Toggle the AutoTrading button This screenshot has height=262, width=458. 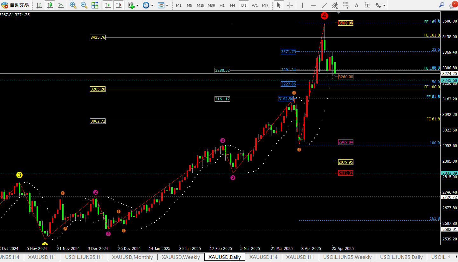tap(15, 5)
